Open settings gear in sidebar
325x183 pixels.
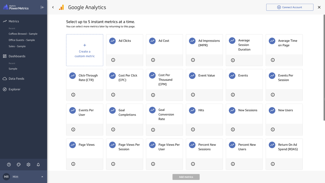(28, 165)
